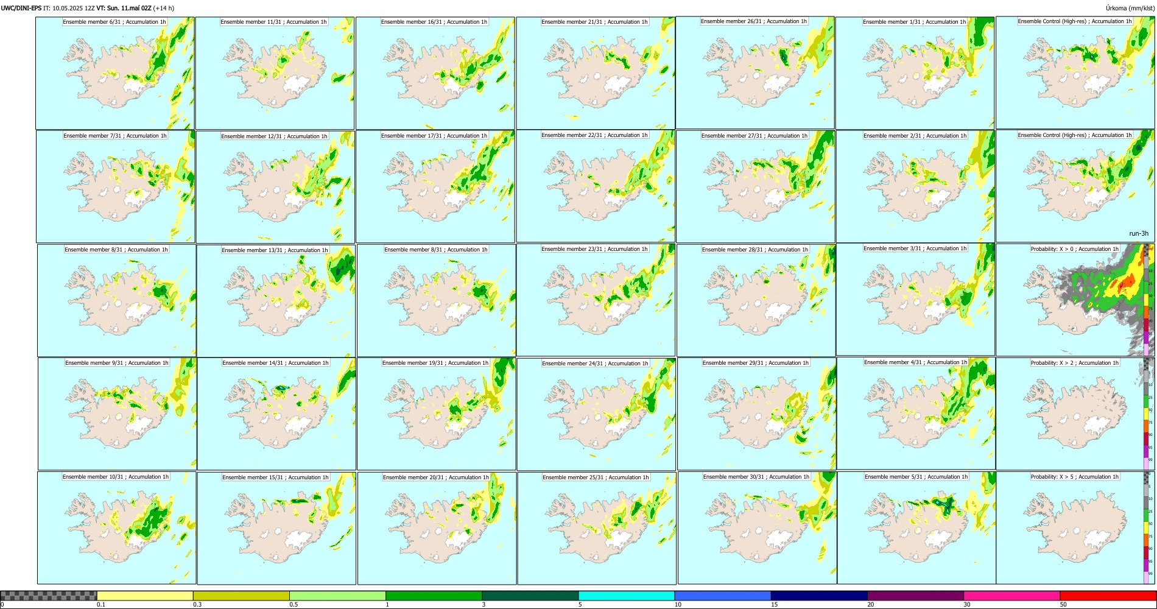Open the Ensemble member 20/31 map
Image resolution: width=1157 pixels, height=609 pixels.
point(437,528)
